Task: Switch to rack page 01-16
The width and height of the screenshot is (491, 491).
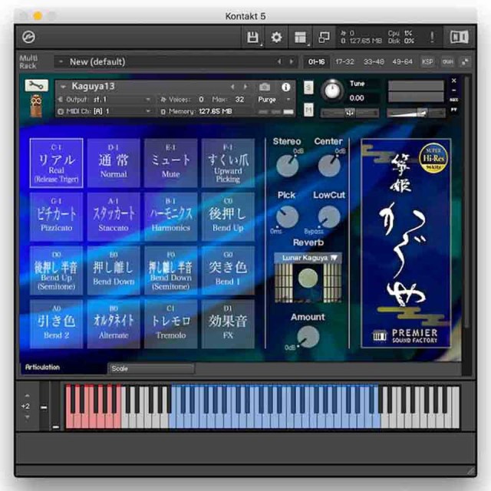Action: pos(316,61)
